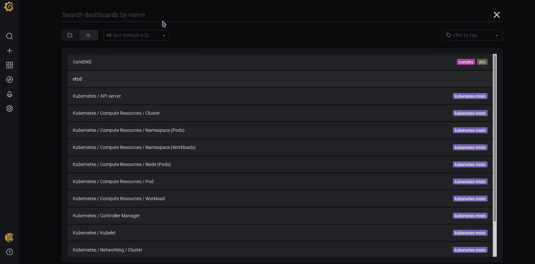The height and width of the screenshot is (264, 535).
Task: Open Compute Resources / Namespace (Pods) dashboard
Action: click(280, 130)
